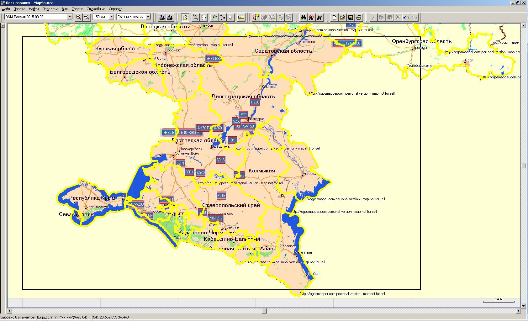Click the Волгоградская область map label
The height and width of the screenshot is (321, 528).
(x=243, y=96)
